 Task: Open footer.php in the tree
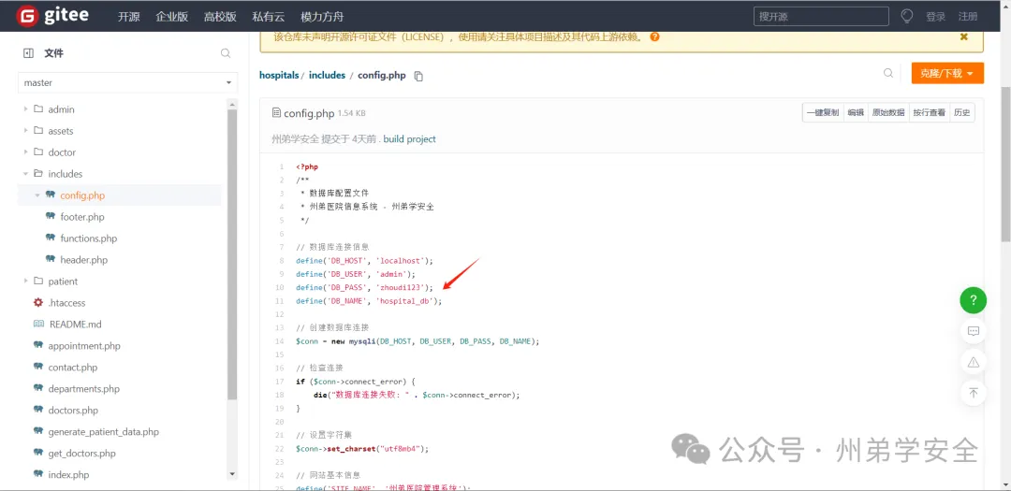tap(82, 217)
